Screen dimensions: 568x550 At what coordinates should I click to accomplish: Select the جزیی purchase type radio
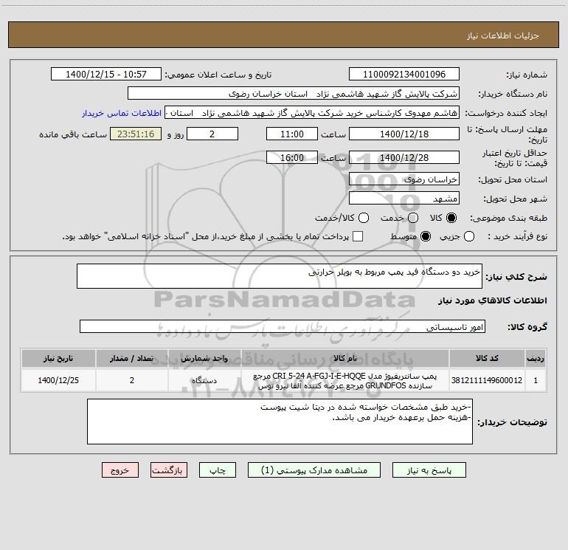(x=468, y=236)
